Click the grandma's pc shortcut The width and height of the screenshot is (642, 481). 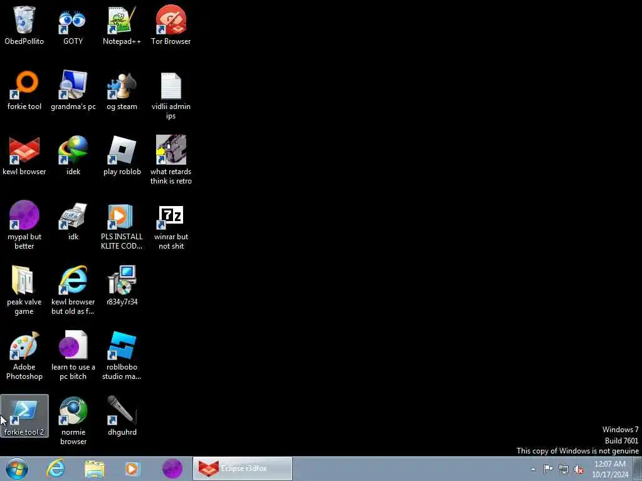pos(73,91)
